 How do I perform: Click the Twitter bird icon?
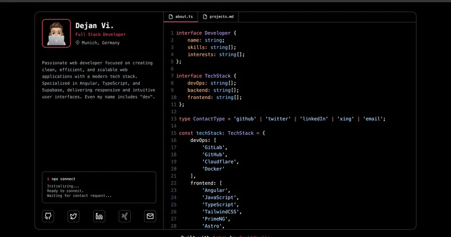tap(74, 216)
